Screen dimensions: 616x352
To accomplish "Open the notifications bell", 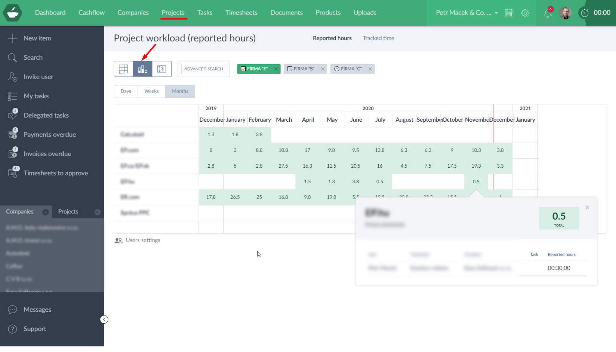I will [548, 13].
